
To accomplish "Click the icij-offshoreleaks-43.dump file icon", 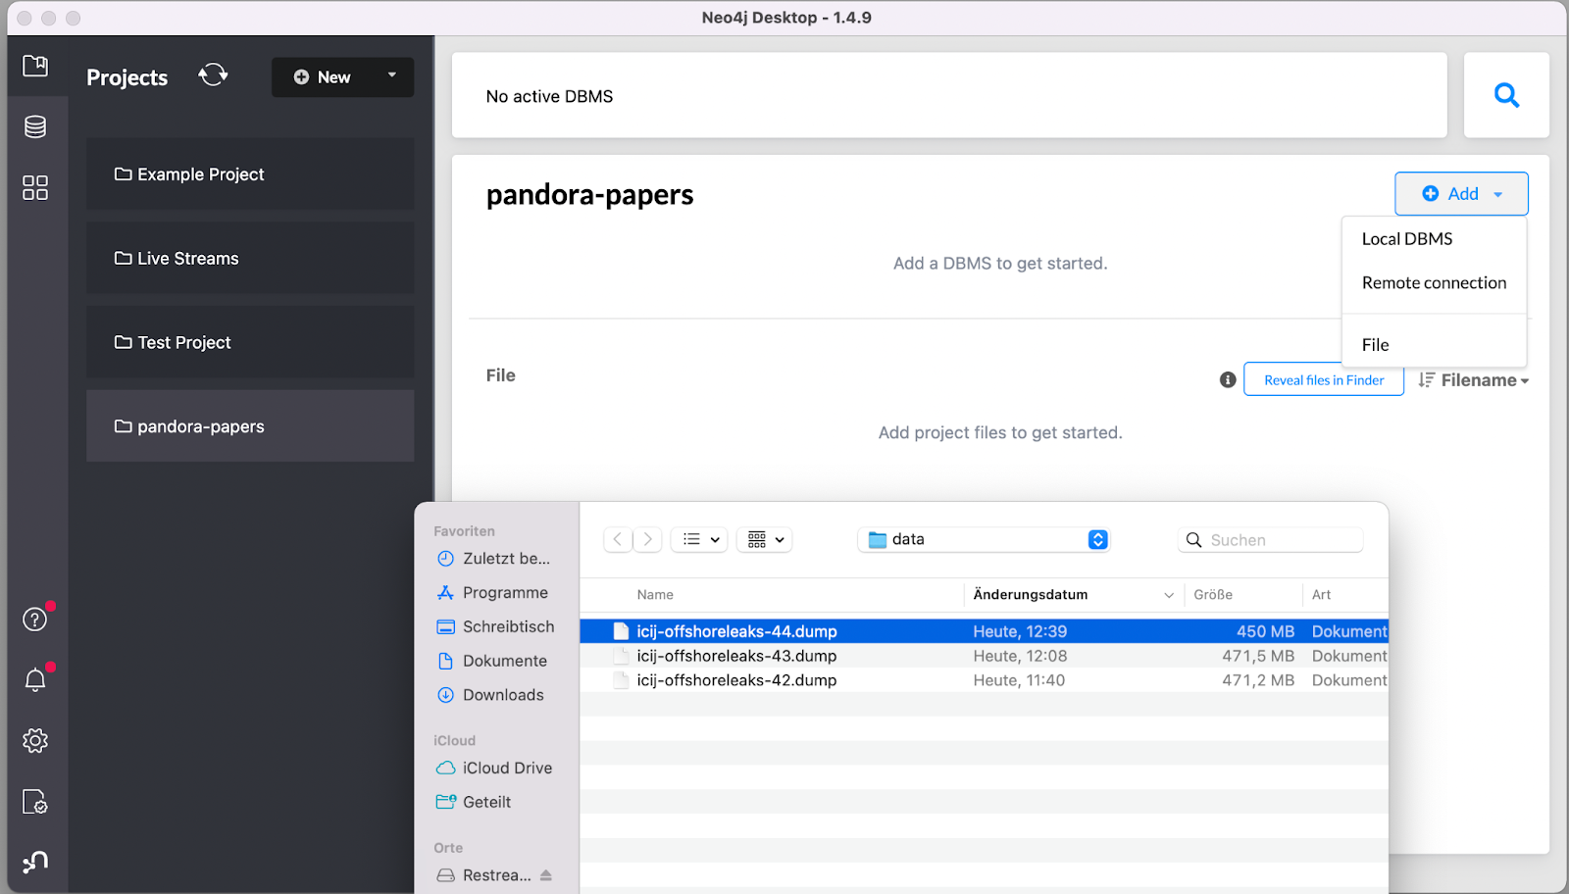I will (621, 656).
